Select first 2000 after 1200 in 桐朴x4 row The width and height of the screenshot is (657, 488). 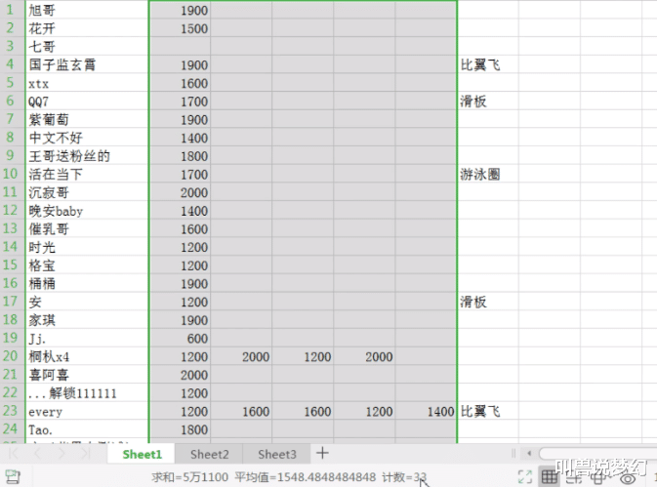tap(241, 356)
